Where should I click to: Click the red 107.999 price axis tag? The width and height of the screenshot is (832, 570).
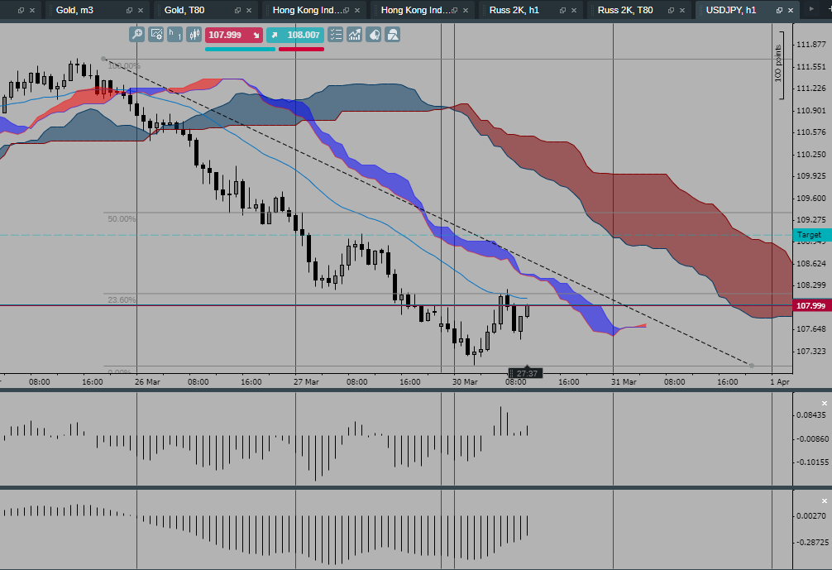point(812,306)
